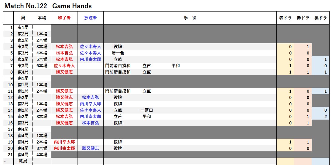Click 役牌 in row 20

pyautogui.click(x=118, y=148)
